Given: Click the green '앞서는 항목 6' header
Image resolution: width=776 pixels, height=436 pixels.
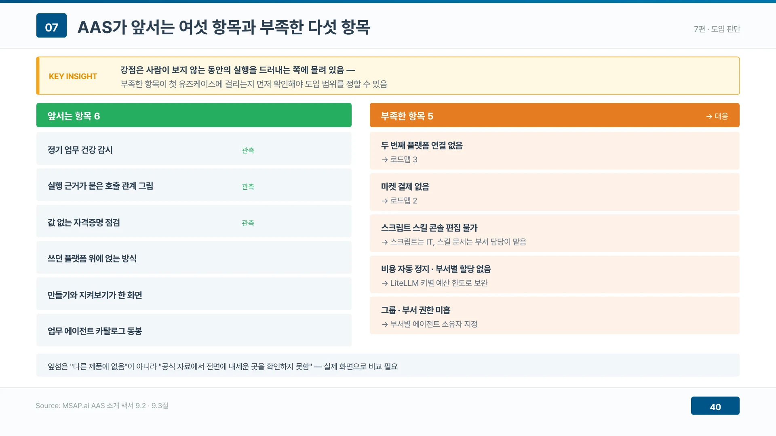Looking at the screenshot, I should coord(194,115).
